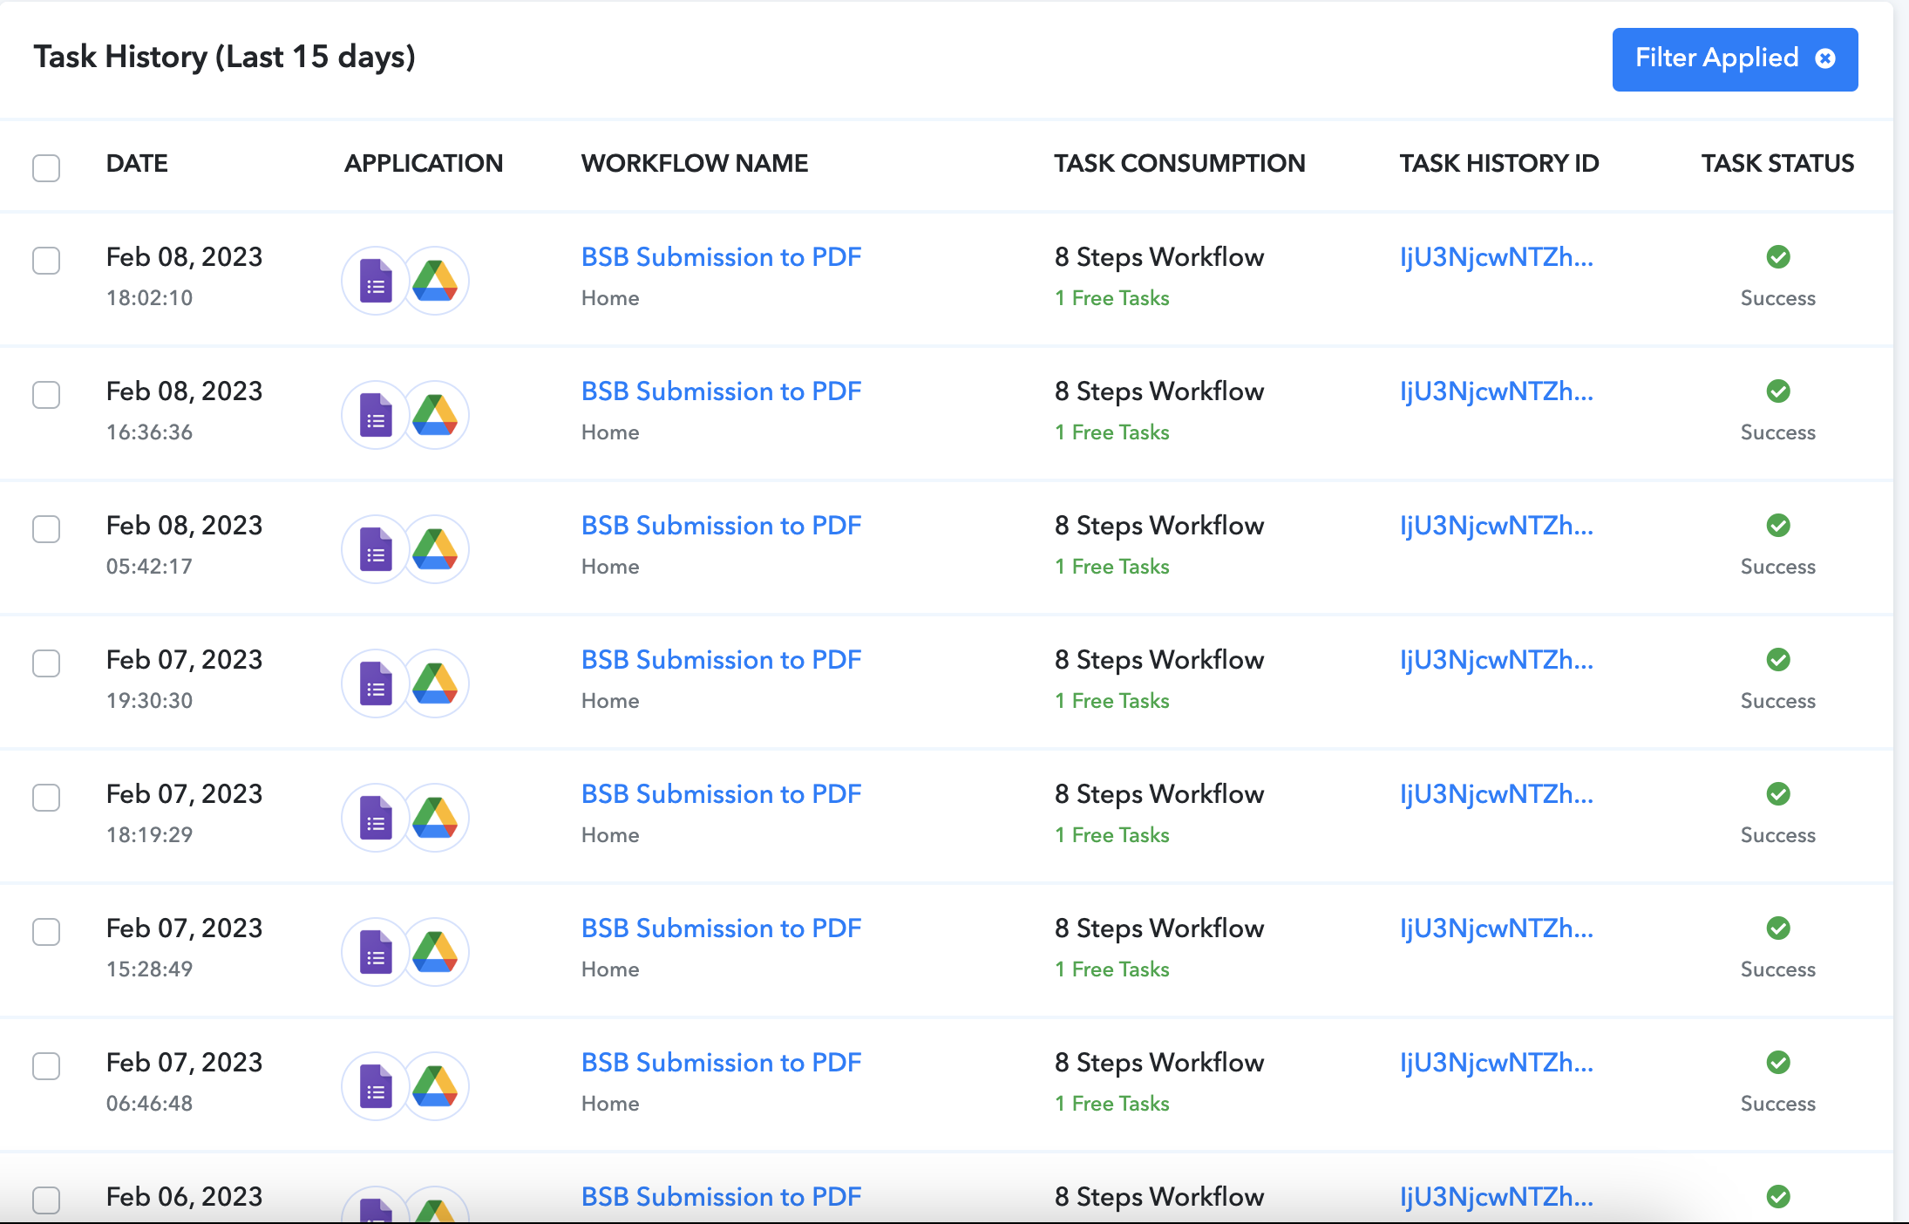Click the Home folder label in the 19:30:30 row

click(610, 701)
